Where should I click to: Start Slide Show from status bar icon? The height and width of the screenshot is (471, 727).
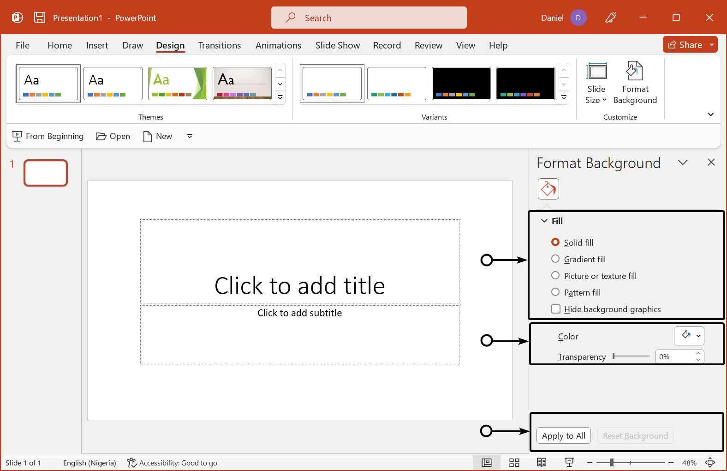coord(569,463)
